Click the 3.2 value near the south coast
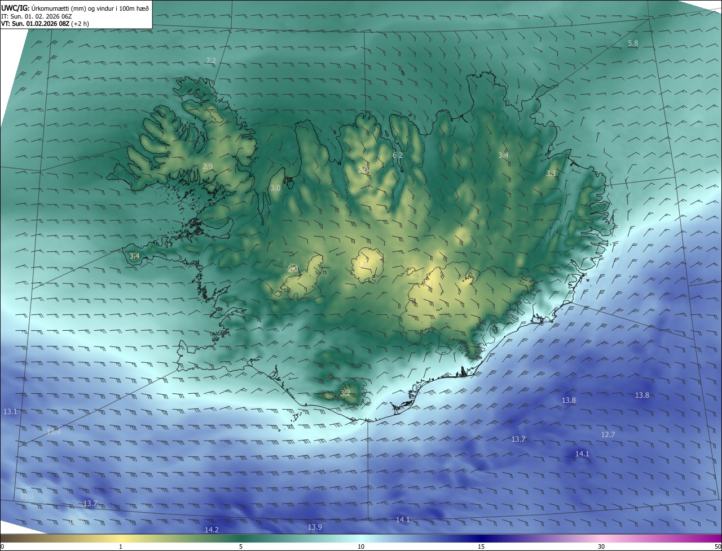Image resolution: width=722 pixels, height=551 pixels. point(345,393)
